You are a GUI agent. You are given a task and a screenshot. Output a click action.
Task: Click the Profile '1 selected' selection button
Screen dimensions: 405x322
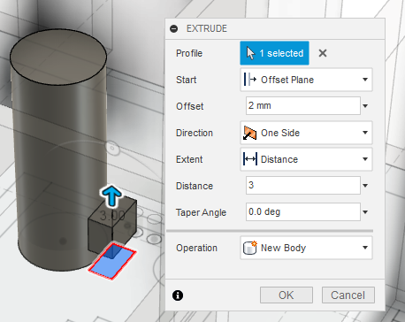pyautogui.click(x=274, y=53)
